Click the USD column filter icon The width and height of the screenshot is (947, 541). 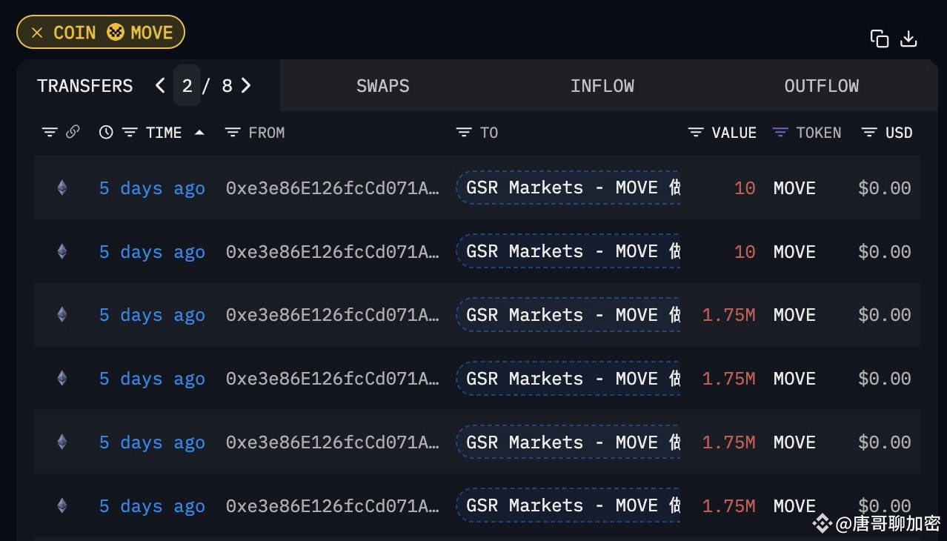(868, 132)
